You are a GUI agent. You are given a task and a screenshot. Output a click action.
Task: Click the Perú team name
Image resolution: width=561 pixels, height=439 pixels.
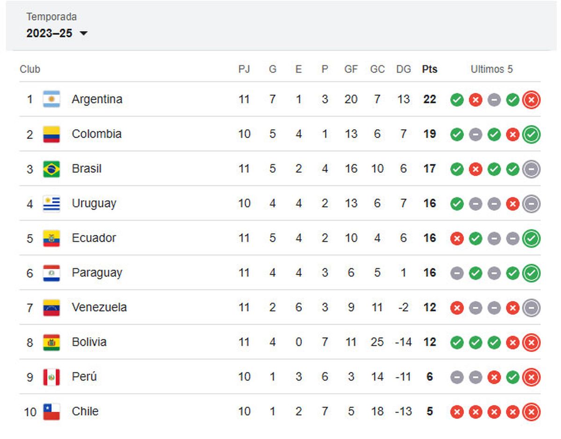pos(84,377)
